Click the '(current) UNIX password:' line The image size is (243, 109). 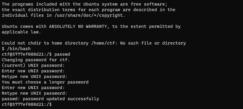(33, 66)
